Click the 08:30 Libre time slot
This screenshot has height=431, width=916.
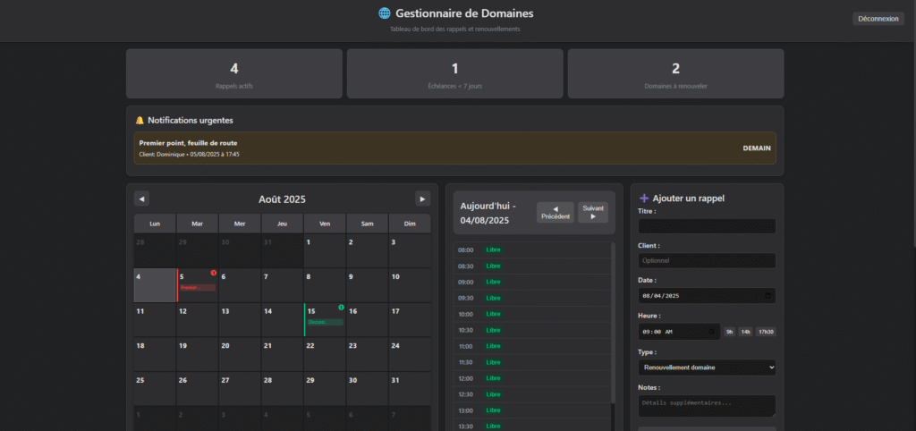[532, 266]
